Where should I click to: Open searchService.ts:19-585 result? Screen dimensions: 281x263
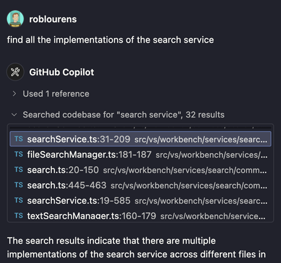(140, 200)
